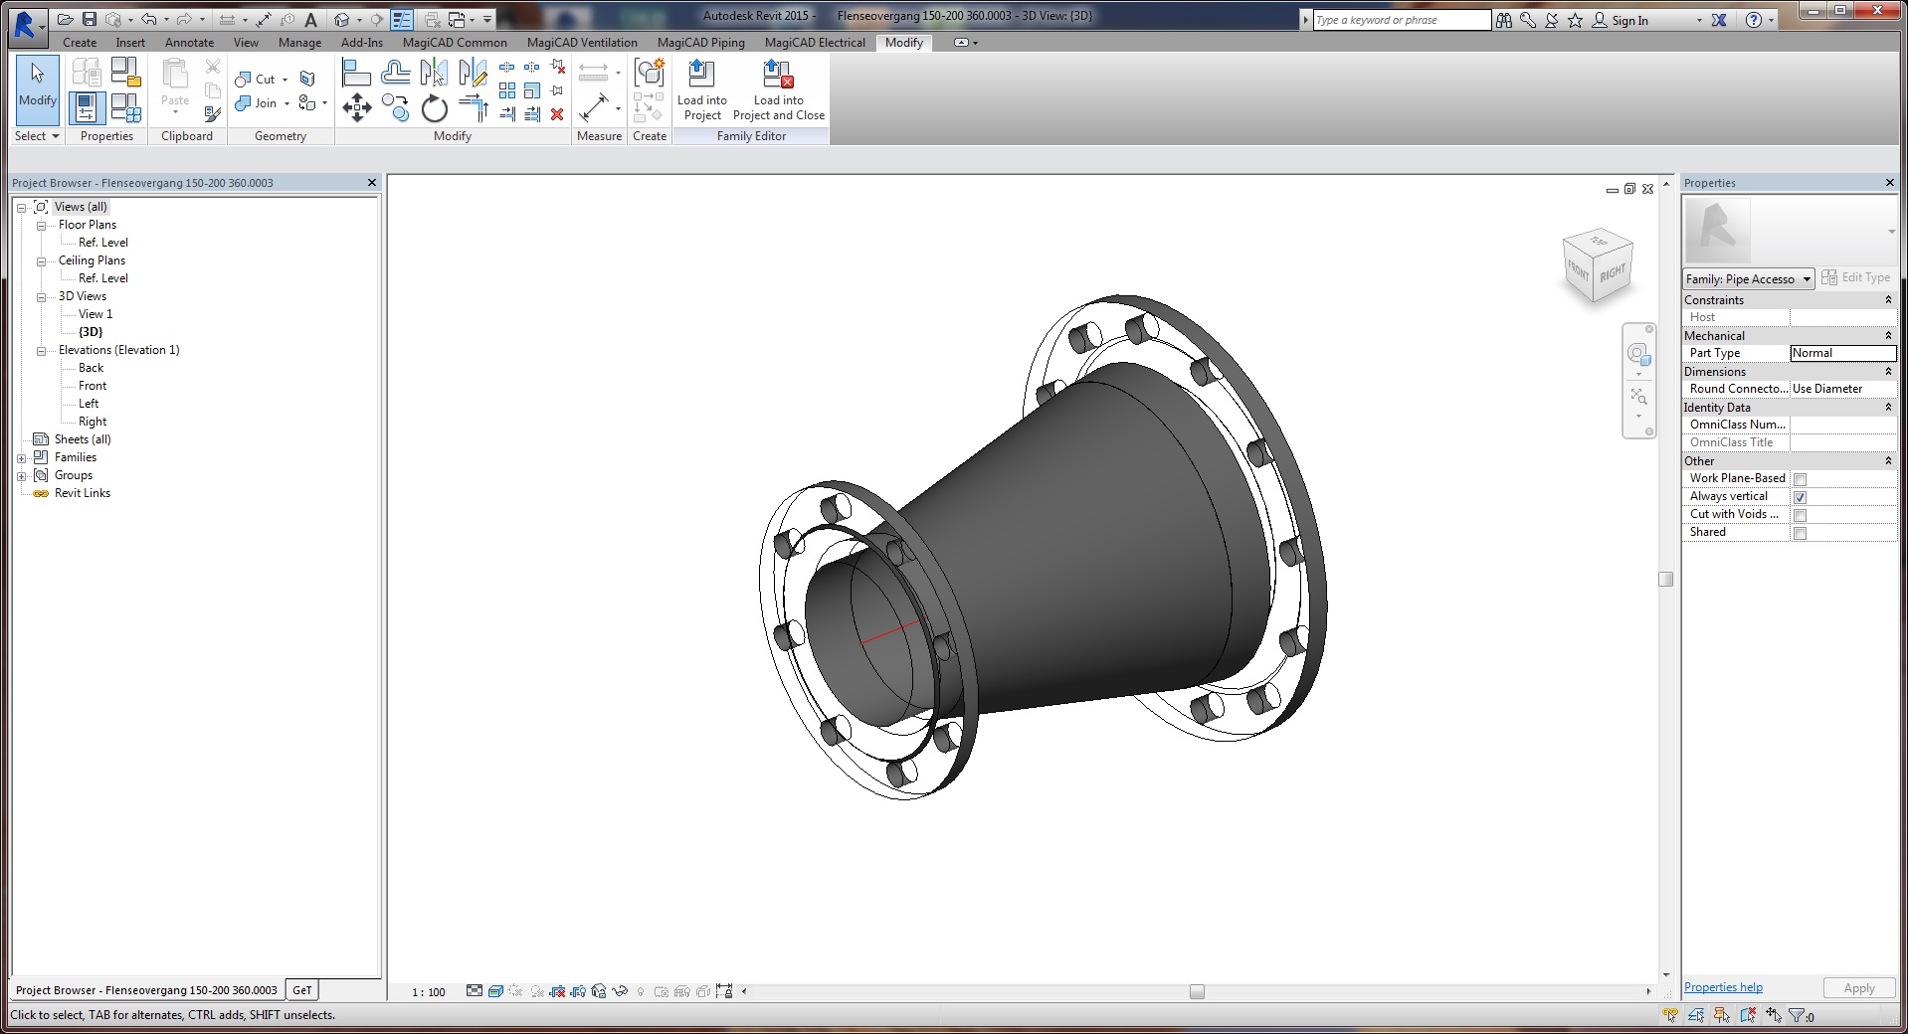The width and height of the screenshot is (1908, 1034).
Task: Open the Family type selector dropdown
Action: (1749, 279)
